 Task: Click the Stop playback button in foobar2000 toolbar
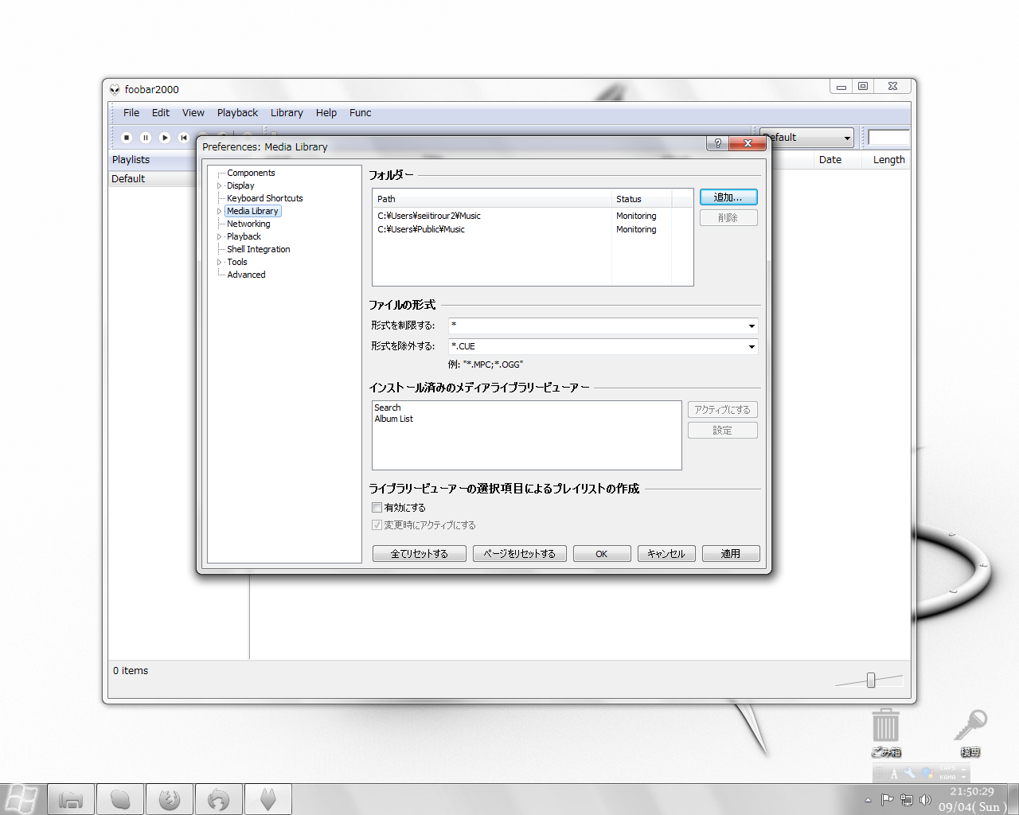coord(127,138)
